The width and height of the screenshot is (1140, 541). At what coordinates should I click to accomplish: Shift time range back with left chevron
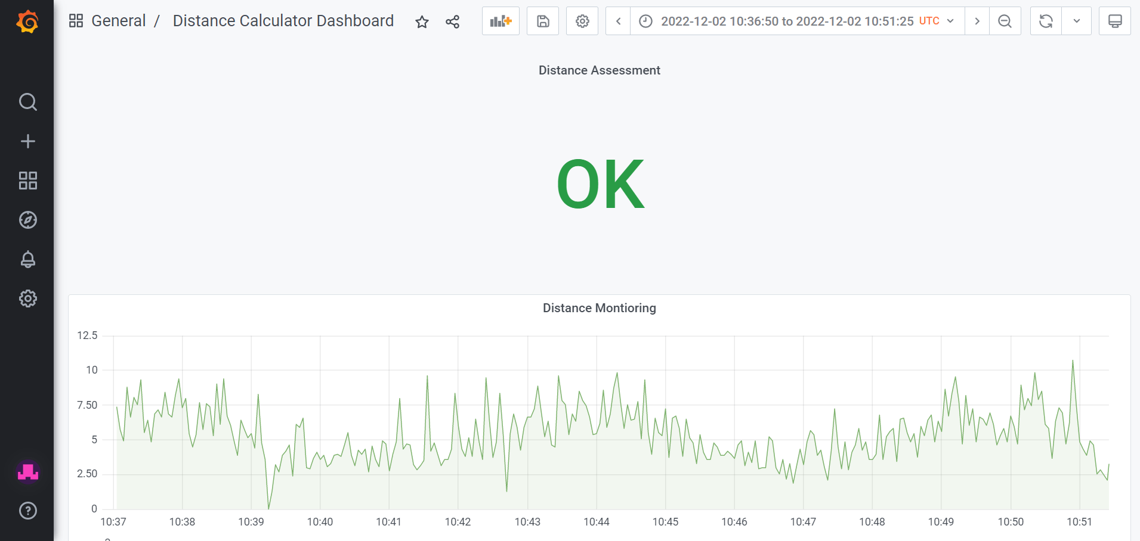(x=618, y=21)
